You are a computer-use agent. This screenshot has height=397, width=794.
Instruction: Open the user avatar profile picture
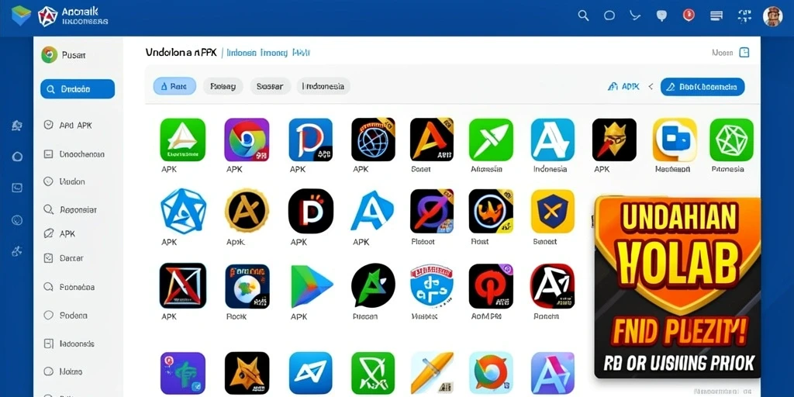point(773,16)
